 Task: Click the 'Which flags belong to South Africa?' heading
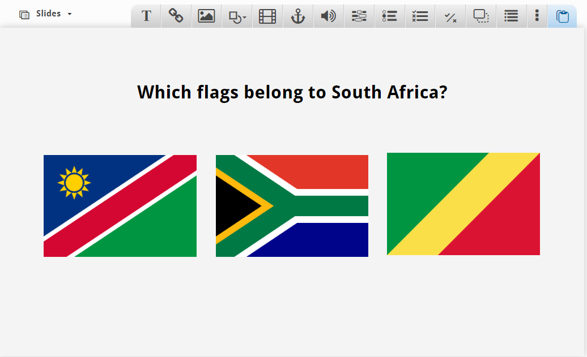click(x=292, y=92)
